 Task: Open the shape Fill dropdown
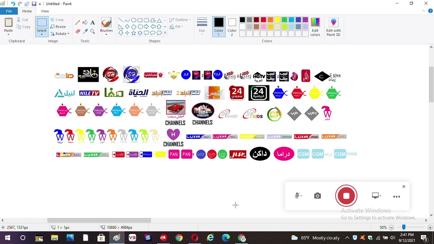click(x=176, y=27)
